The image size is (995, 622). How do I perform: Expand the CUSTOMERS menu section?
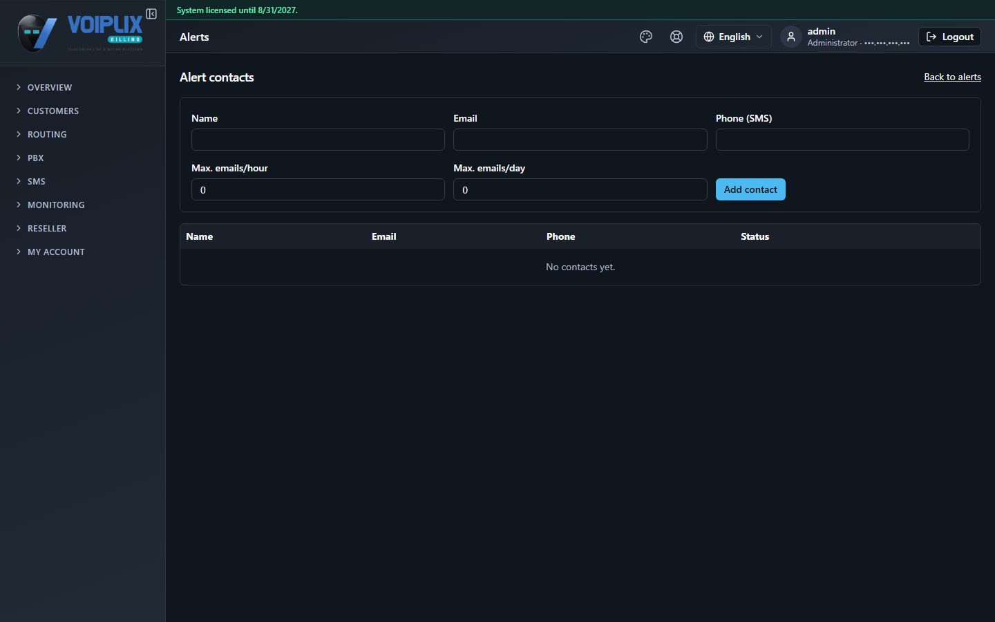(53, 111)
